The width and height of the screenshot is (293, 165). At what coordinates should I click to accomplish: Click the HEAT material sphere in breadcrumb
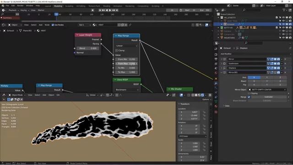click(38, 31)
